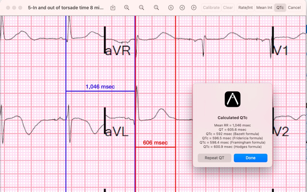Switch to Rate/Int measurement mode
The width and height of the screenshot is (307, 192).
tap(245, 7)
